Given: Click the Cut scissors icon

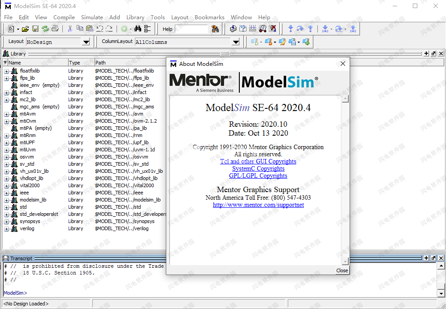Looking at the screenshot, I should [x=70, y=29].
